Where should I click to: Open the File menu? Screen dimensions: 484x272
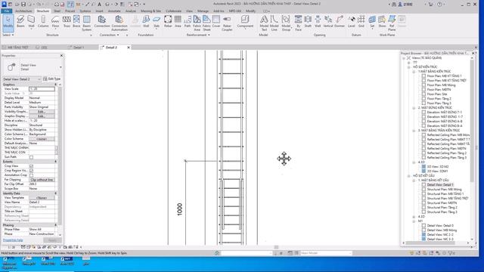click(x=7, y=11)
